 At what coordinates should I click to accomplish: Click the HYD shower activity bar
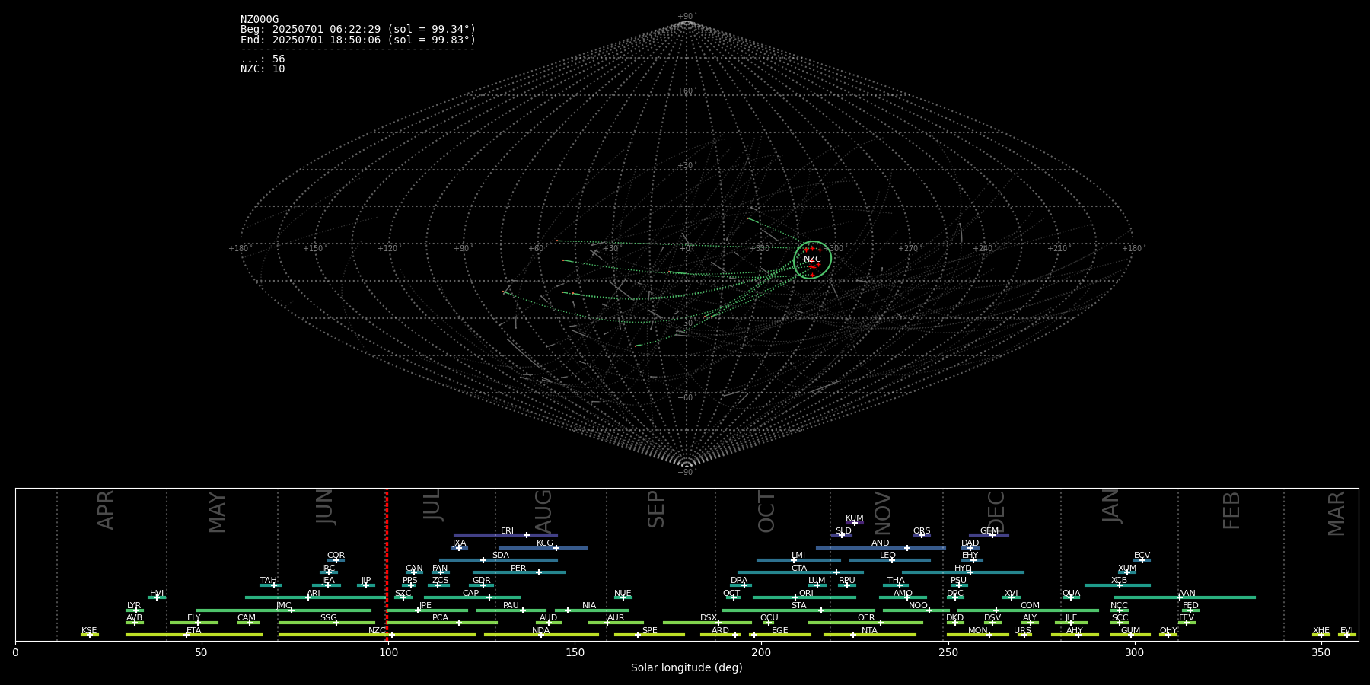[963, 572]
